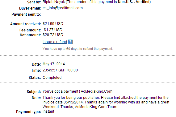This screenshot has width=176, height=117.
Task: Click the 60 days refund notice text
Action: pos(78,49)
